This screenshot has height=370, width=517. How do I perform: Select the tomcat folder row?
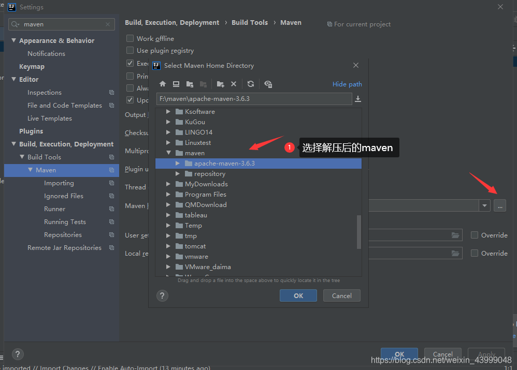pyautogui.click(x=258, y=246)
